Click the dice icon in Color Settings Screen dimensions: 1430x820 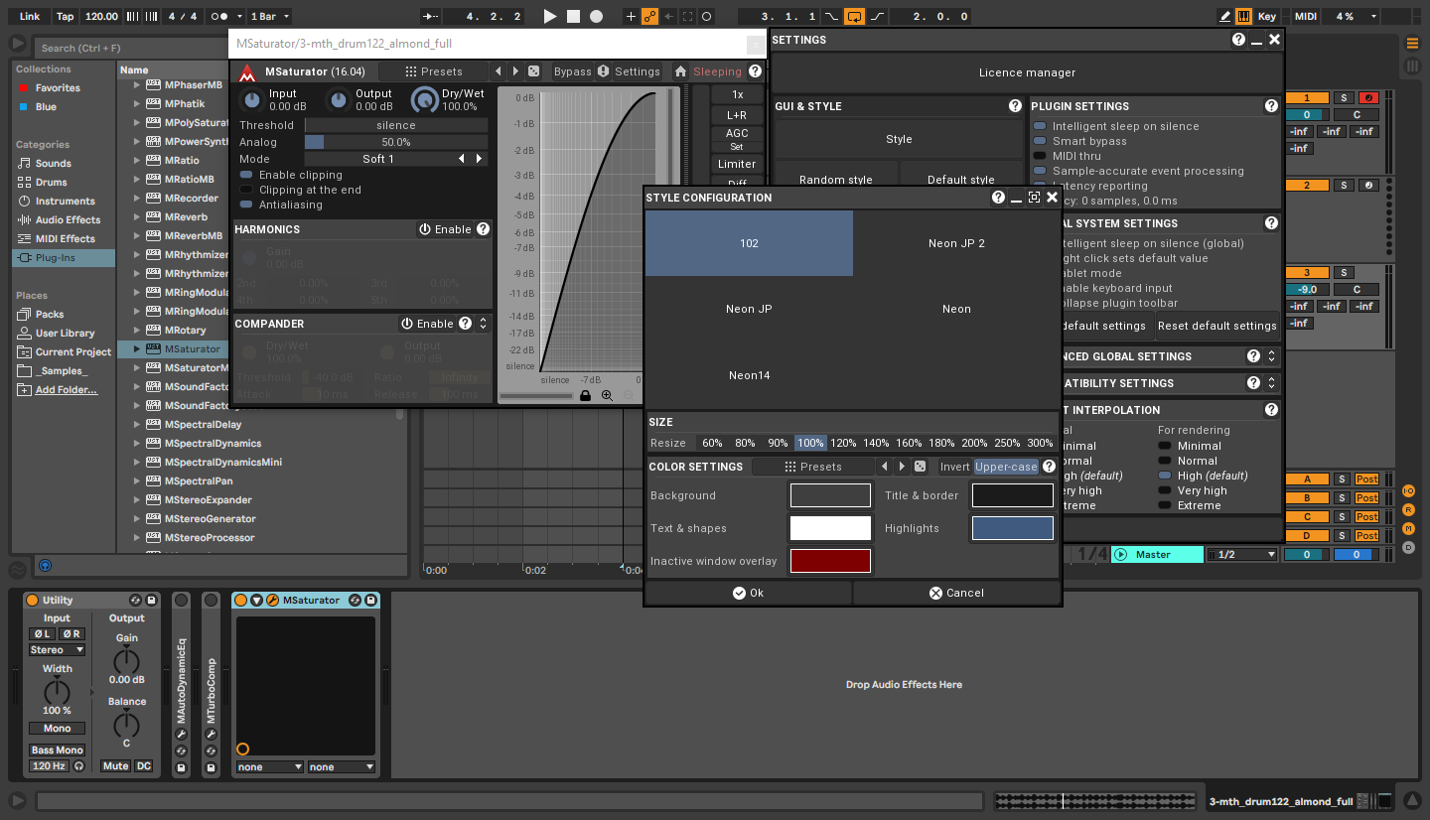(920, 467)
